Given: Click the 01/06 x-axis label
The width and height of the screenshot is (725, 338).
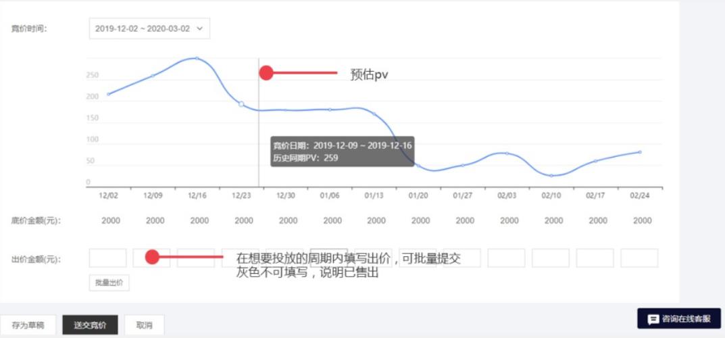Looking at the screenshot, I should coord(330,196).
